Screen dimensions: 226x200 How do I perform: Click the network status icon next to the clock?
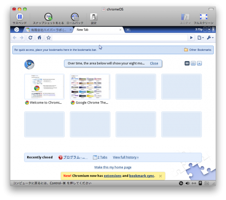click(x=205, y=29)
